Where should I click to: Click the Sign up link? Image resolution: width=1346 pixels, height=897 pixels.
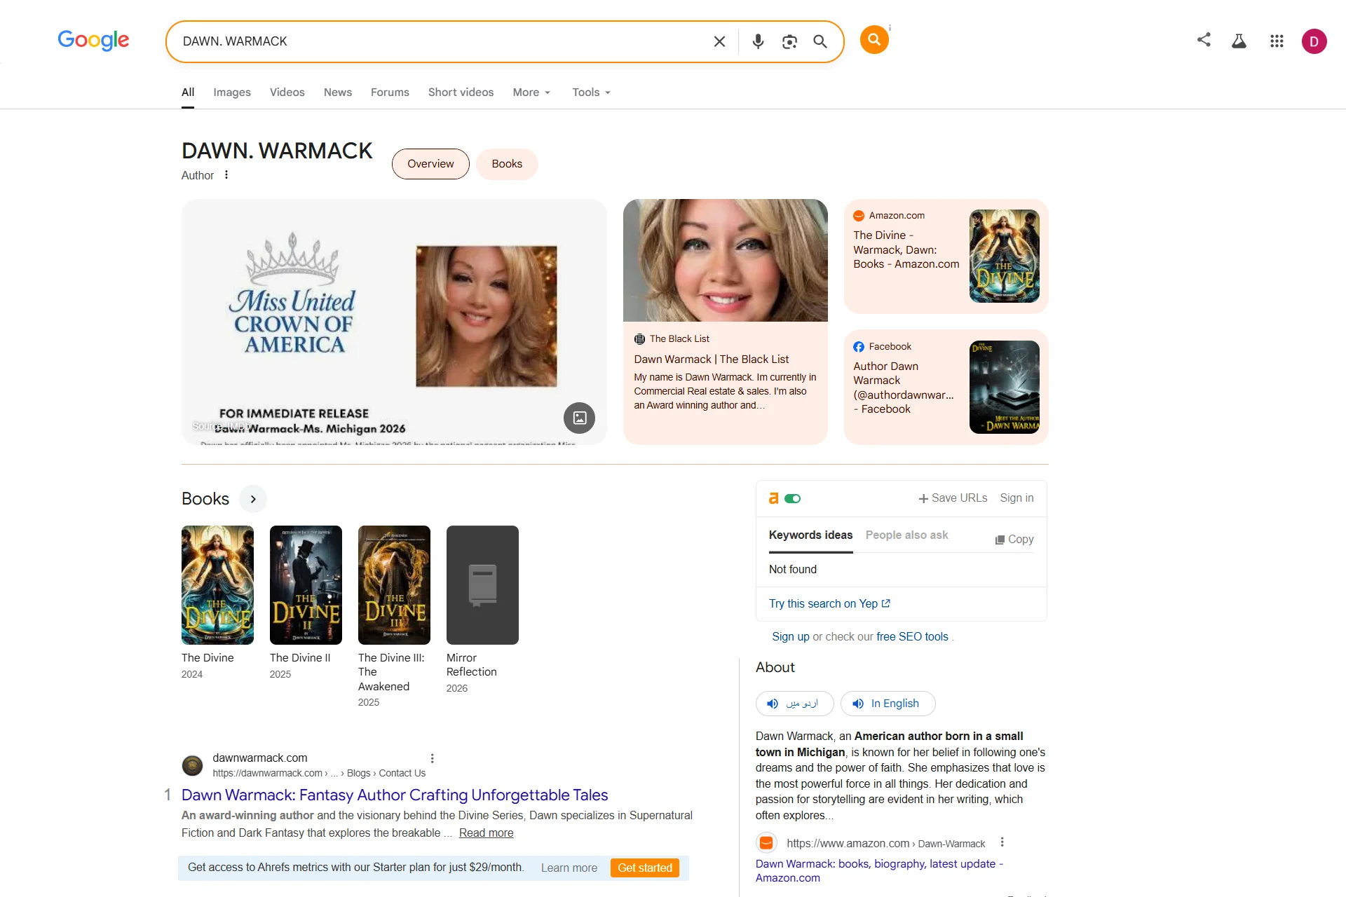pos(791,637)
